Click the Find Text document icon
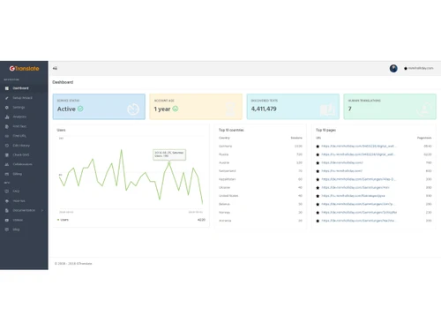Image resolution: width=441 pixels, height=331 pixels. (7, 126)
